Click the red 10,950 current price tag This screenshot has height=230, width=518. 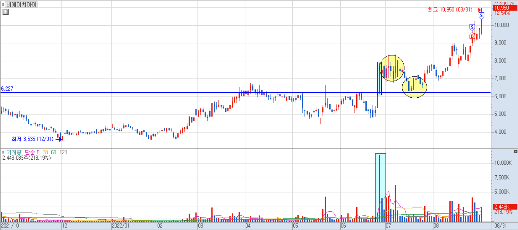tap(505, 8)
